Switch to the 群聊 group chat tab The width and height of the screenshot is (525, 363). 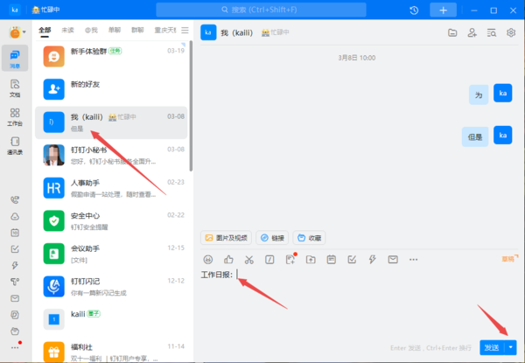coord(137,30)
